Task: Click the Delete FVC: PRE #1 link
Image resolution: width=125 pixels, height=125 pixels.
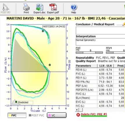Action: tap(94, 114)
